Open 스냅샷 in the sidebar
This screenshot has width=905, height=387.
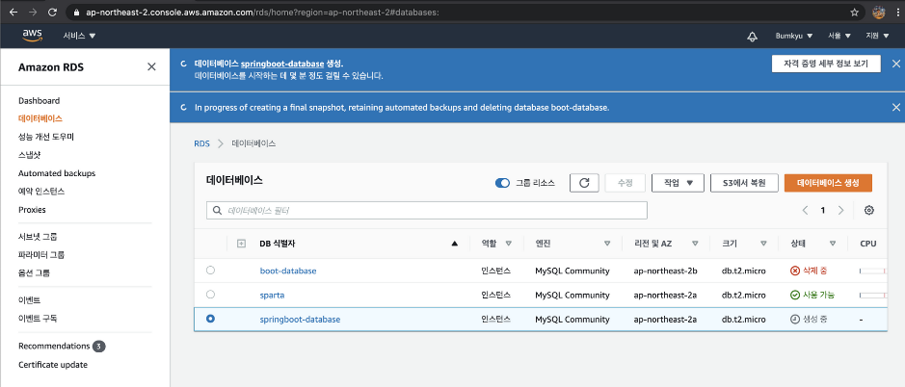pyautogui.click(x=30, y=155)
